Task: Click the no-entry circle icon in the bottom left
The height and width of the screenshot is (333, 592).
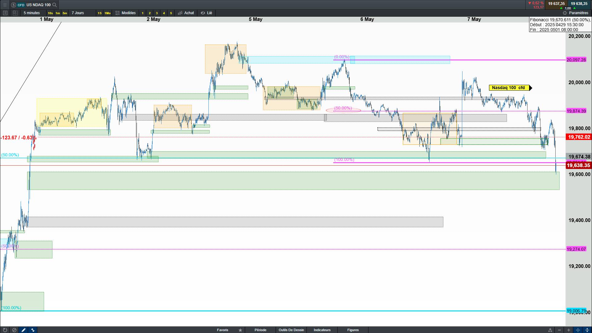Action: coord(14,330)
